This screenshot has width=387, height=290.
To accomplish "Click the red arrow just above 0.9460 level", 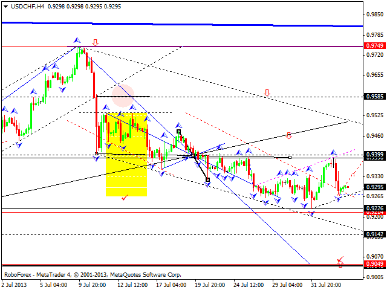I will [x=289, y=135].
